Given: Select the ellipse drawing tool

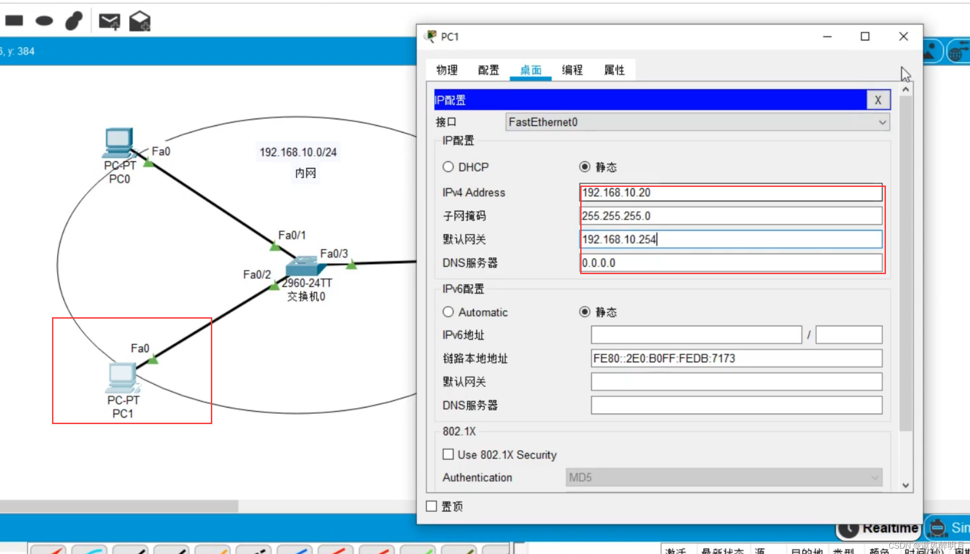Looking at the screenshot, I should [44, 20].
